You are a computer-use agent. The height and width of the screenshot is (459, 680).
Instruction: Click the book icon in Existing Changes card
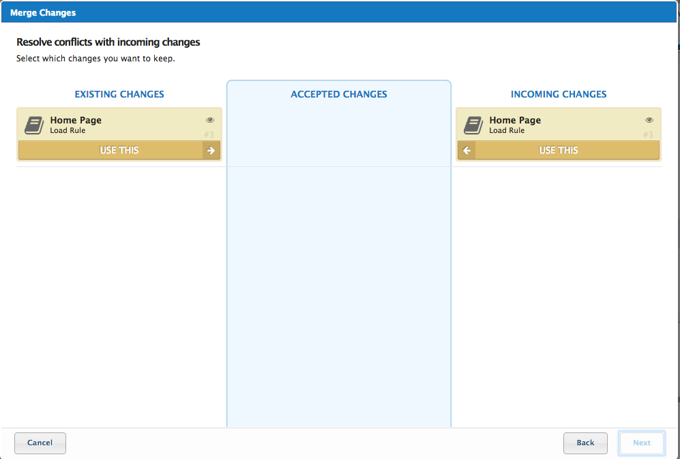coord(34,125)
